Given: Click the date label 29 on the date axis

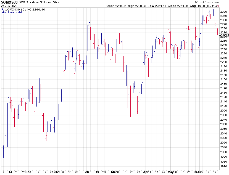Looking at the screenshot, I should 195,172.
